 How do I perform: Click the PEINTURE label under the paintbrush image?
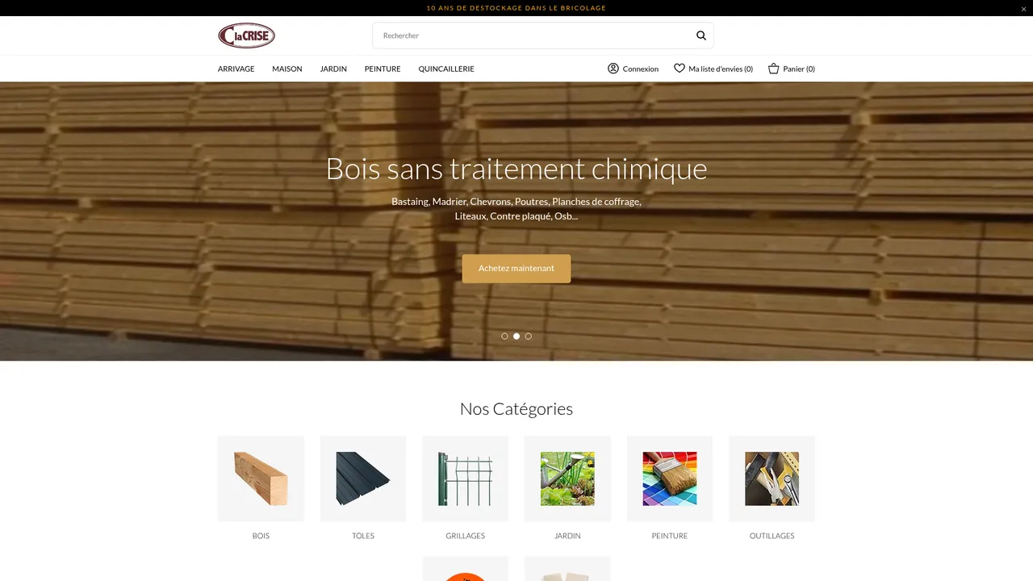click(x=670, y=536)
